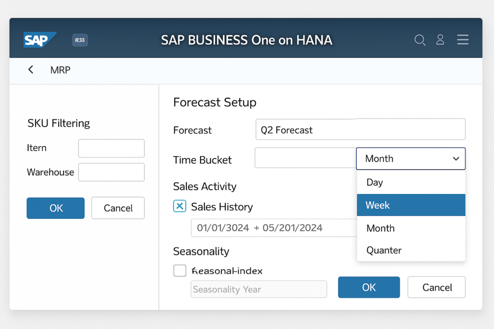494x329 pixels.
Task: Open the hamburger menu icon
Action: (463, 40)
